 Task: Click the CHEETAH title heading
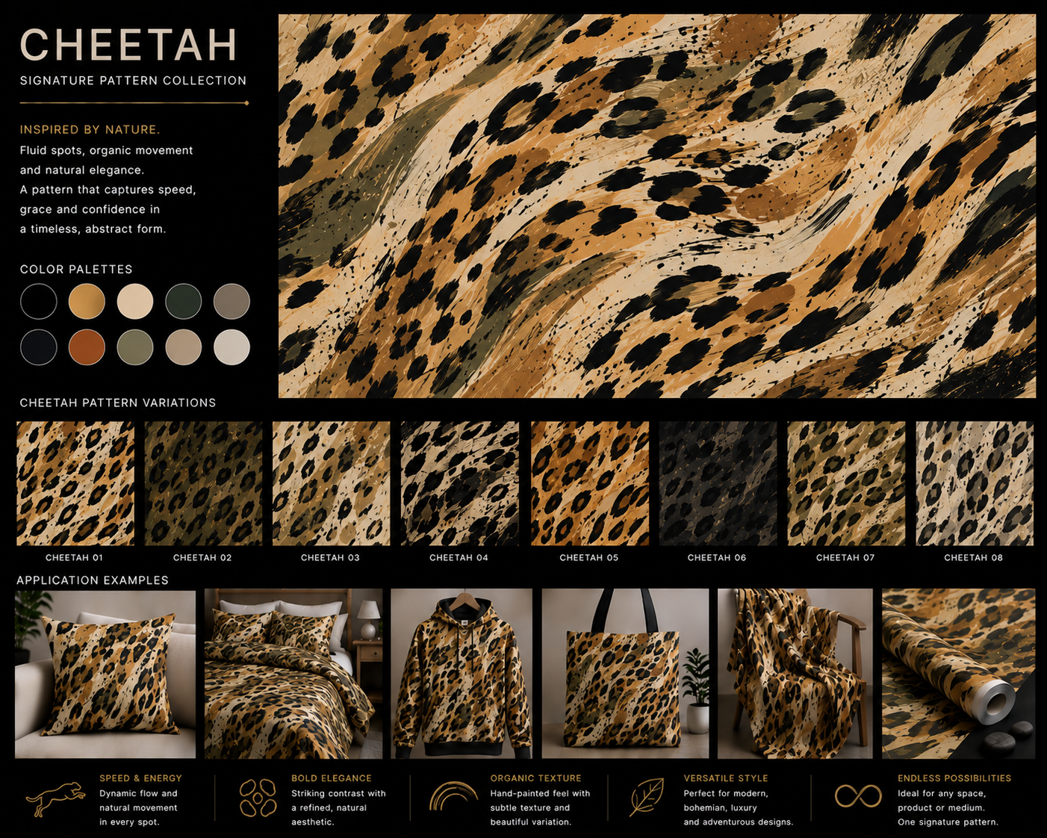[128, 45]
